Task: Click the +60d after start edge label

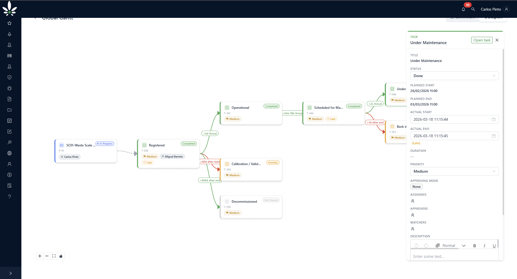Action: [x=210, y=162]
